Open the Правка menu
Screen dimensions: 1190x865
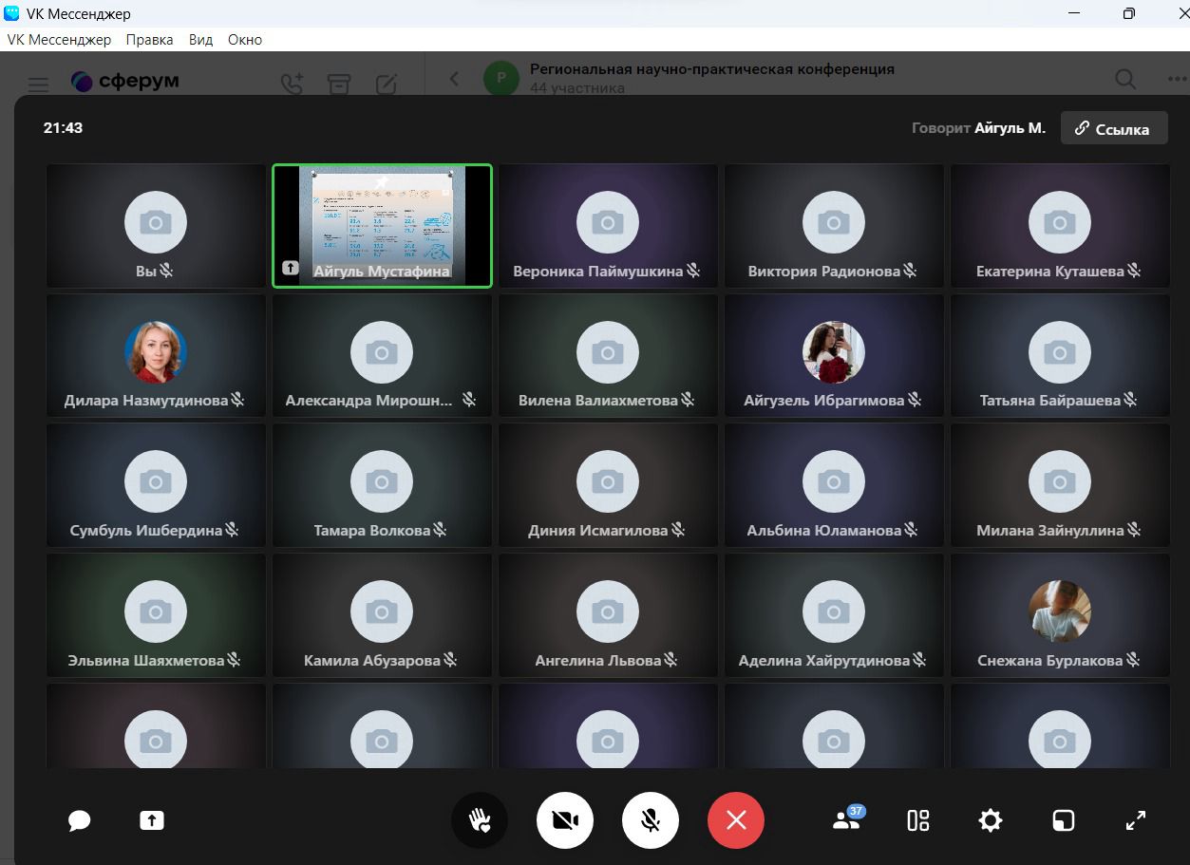coord(149,40)
